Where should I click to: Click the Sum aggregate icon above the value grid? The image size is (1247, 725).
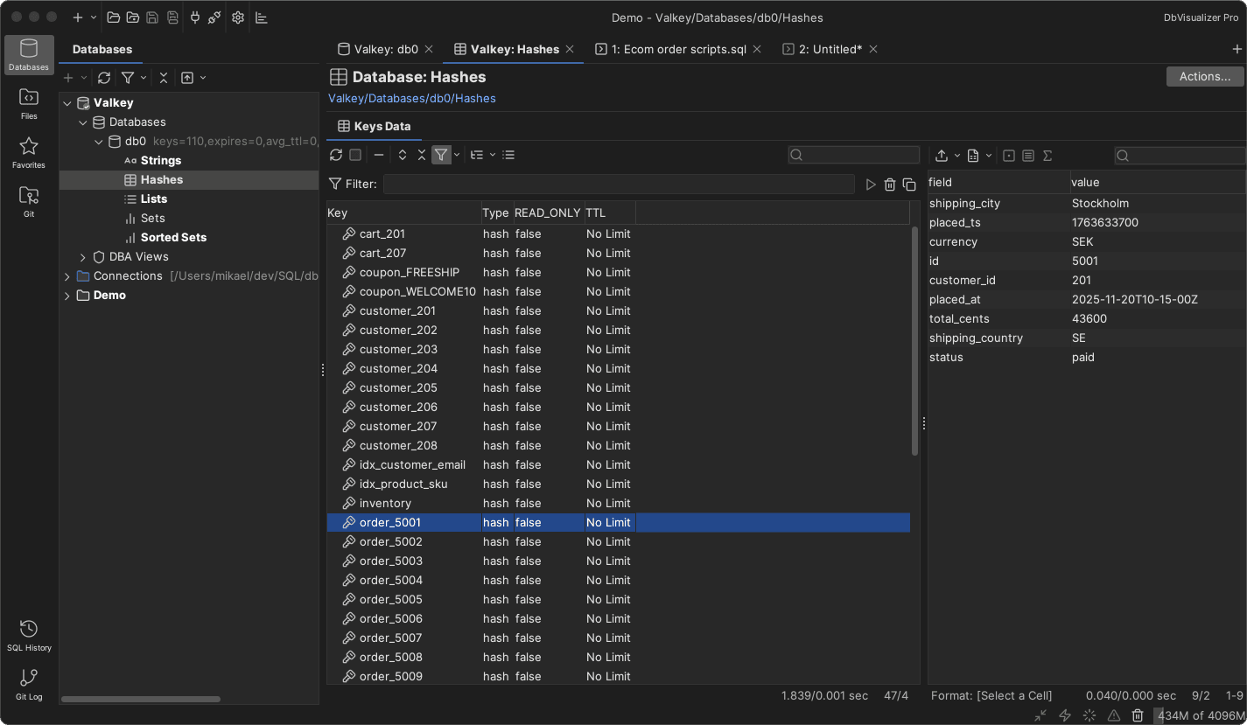point(1047,155)
